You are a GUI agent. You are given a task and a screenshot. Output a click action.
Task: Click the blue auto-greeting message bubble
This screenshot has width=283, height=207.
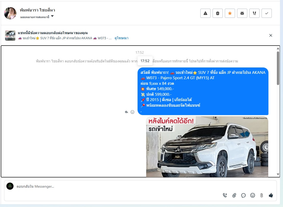(203, 91)
